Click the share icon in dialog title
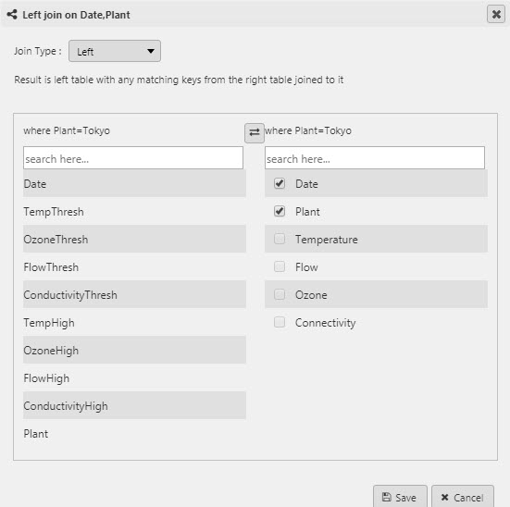510x507 pixels. [12, 15]
